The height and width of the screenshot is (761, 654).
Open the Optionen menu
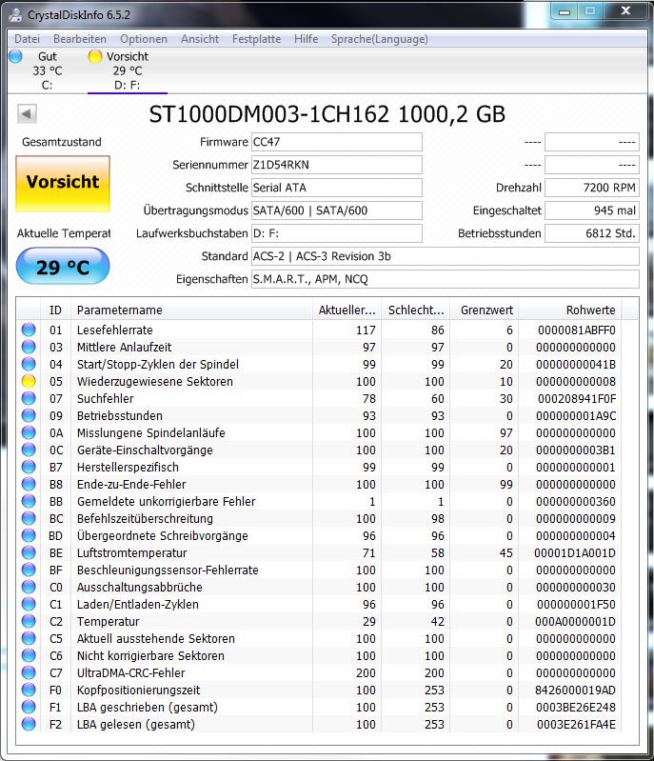pos(144,39)
